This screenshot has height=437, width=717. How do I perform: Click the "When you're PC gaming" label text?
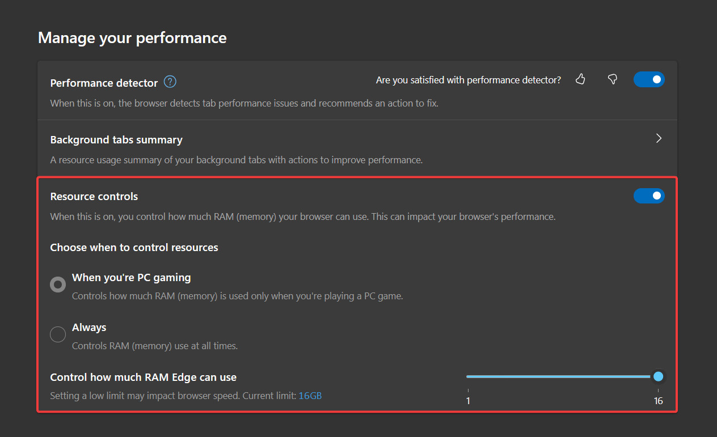click(x=131, y=278)
